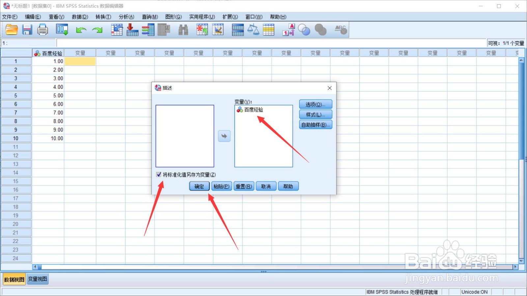
Task: Click 帮助 button in dialog
Action: (288, 186)
